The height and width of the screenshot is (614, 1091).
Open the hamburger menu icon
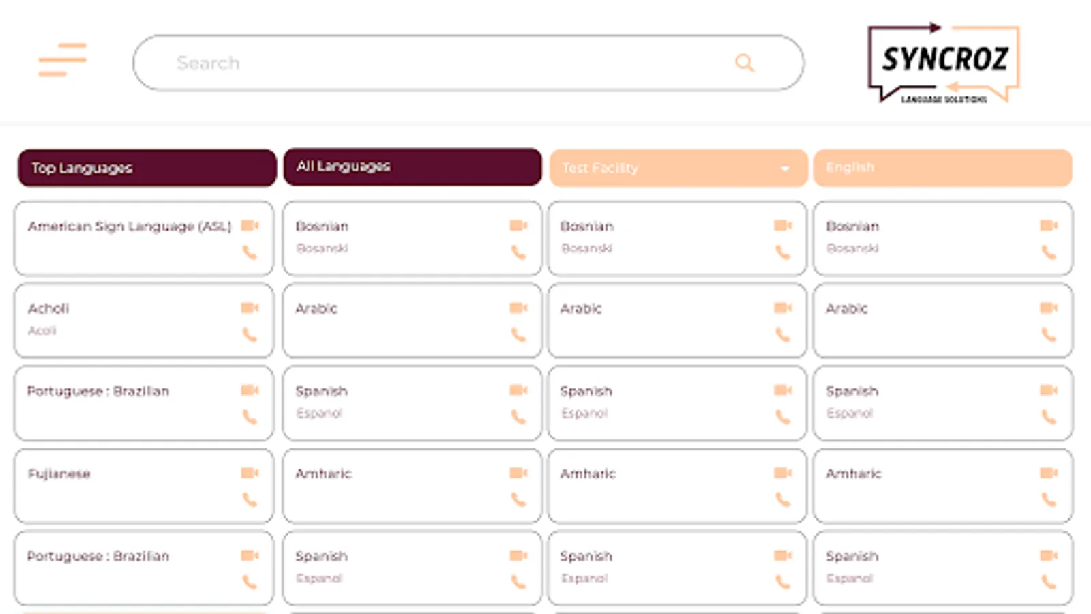62,60
